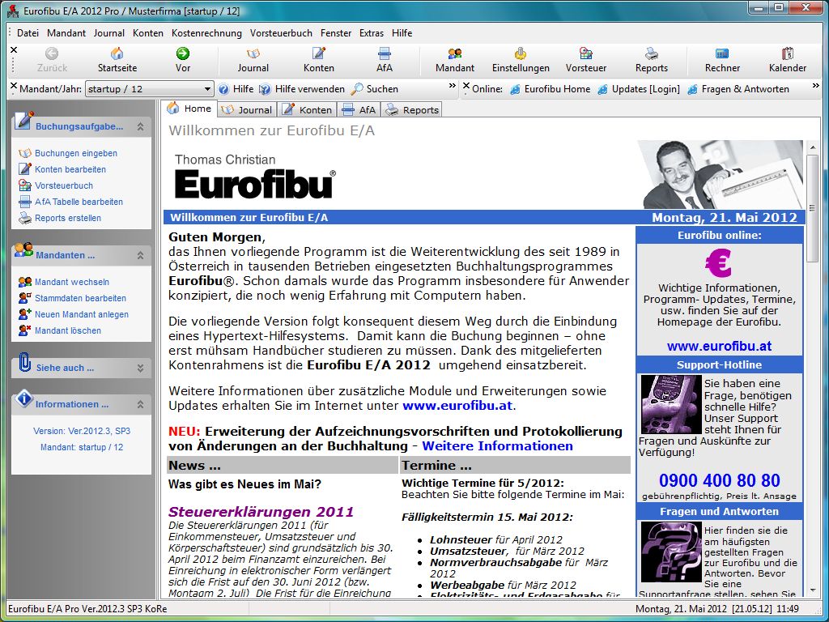This screenshot has width=829, height=622.
Task: Click Buchungen eingeben in sidebar
Action: point(76,153)
